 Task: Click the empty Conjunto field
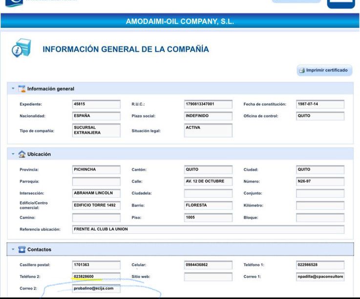coord(320,193)
